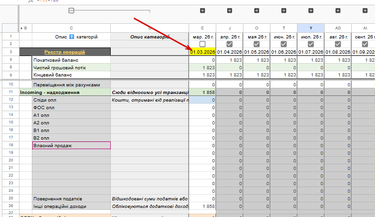
Task: Select column C header
Action: [71, 28]
